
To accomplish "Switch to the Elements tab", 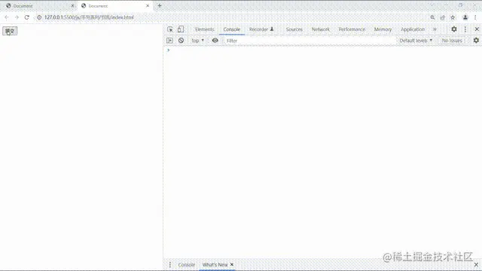I will coord(204,29).
